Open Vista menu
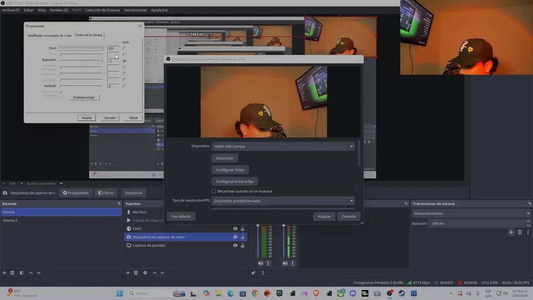The height and width of the screenshot is (300, 533). pos(42,10)
